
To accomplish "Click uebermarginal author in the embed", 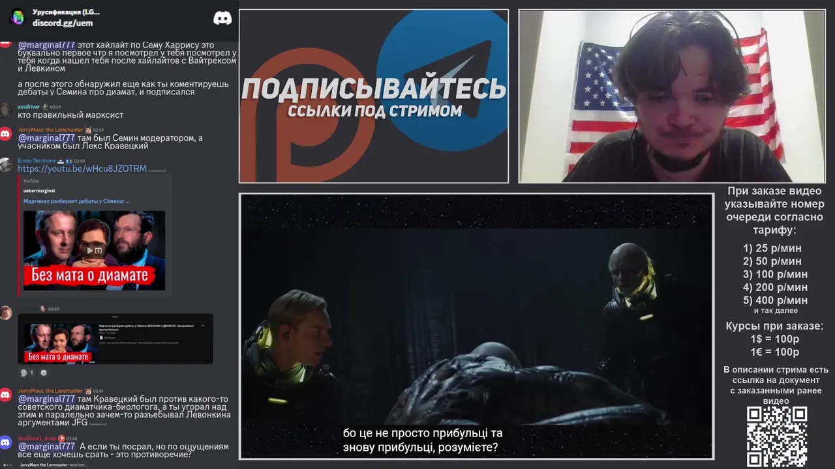I will point(39,191).
